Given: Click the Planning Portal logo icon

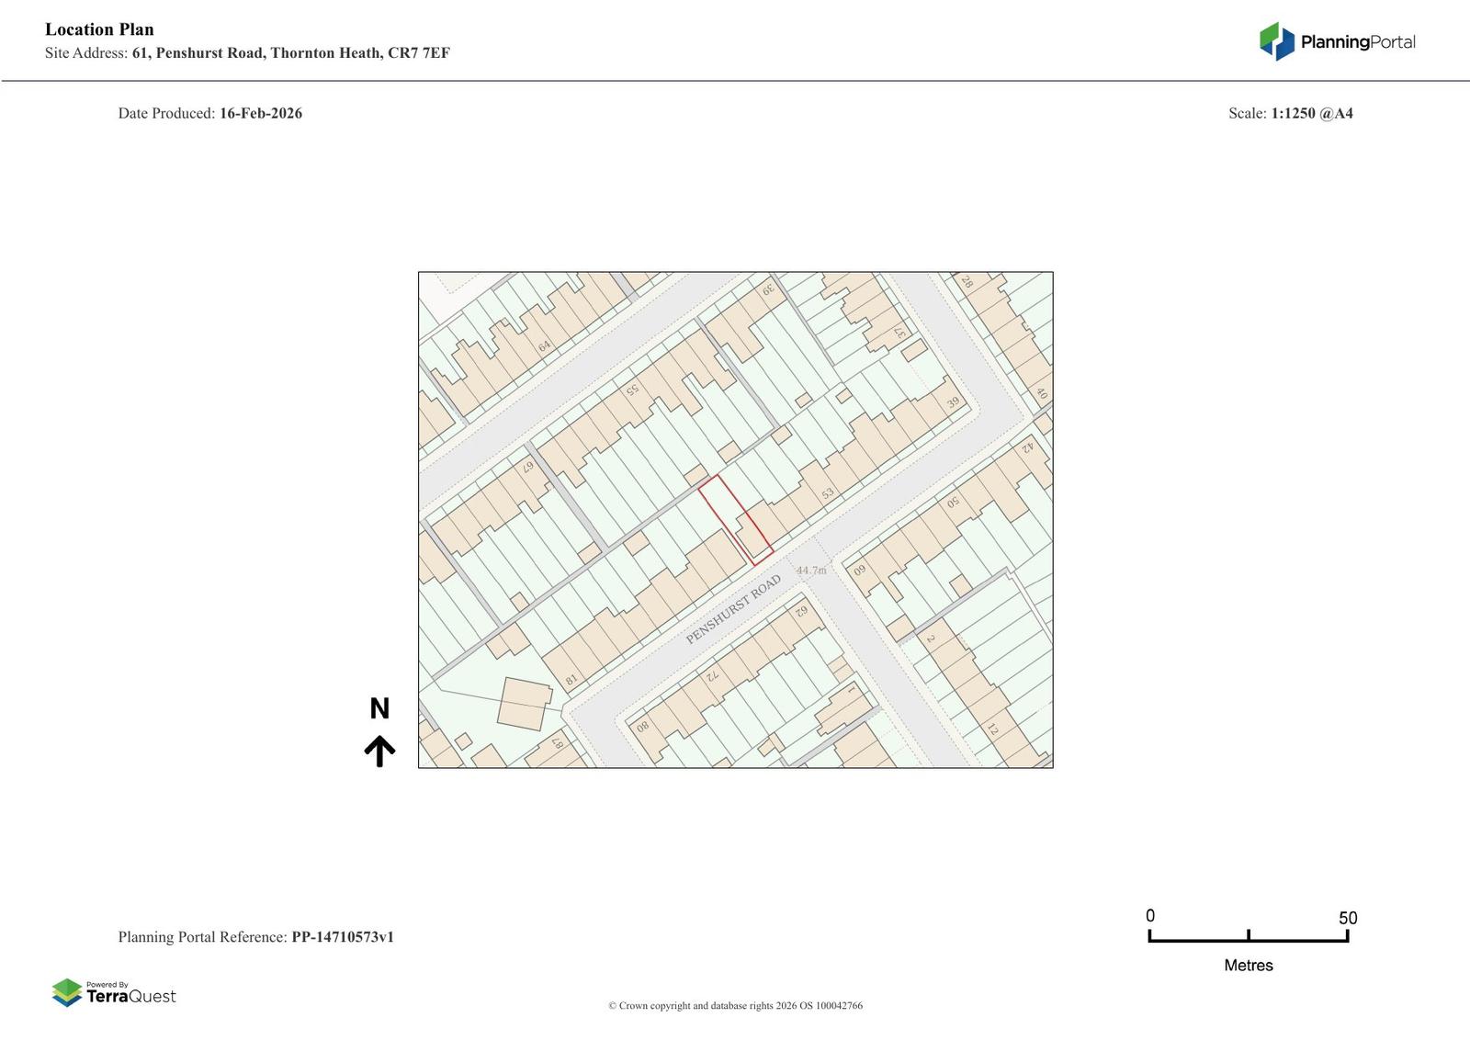Looking at the screenshot, I should pyautogui.click(x=1276, y=41).
